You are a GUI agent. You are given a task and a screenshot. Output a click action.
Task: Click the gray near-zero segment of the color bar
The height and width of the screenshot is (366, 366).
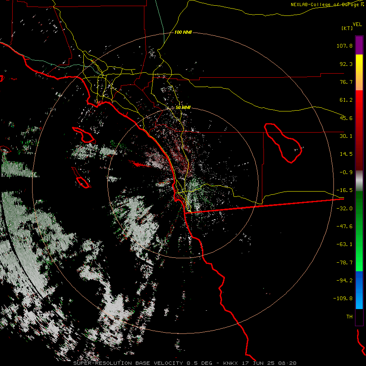359,181
